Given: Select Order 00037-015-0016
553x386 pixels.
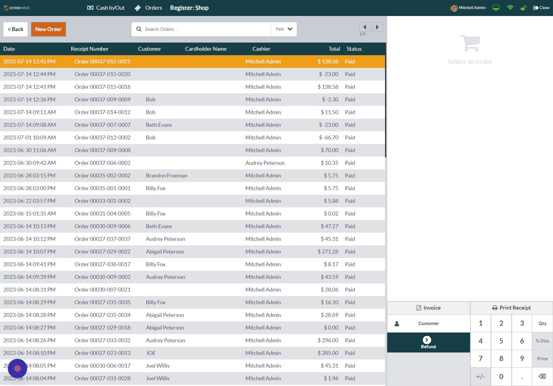Looking at the screenshot, I should tap(192, 87).
